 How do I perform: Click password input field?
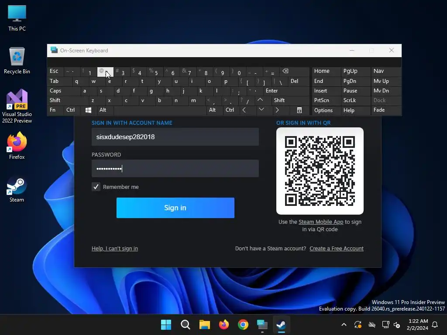(x=175, y=168)
